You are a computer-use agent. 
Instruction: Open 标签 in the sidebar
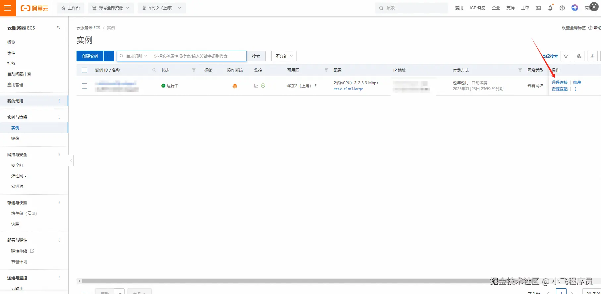pos(12,63)
